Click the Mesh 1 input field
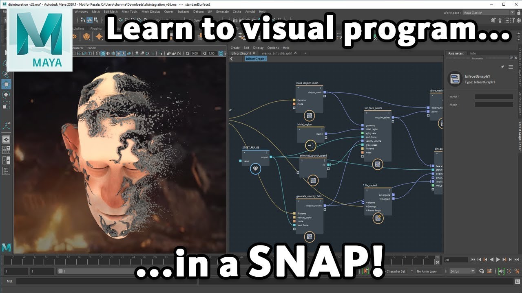The width and height of the screenshot is (522, 293). [x=494, y=97]
